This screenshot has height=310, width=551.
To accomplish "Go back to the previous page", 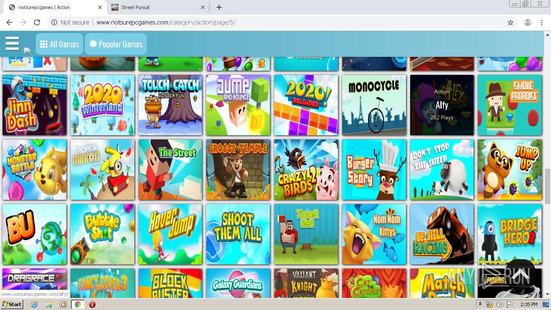I will tap(9, 22).
